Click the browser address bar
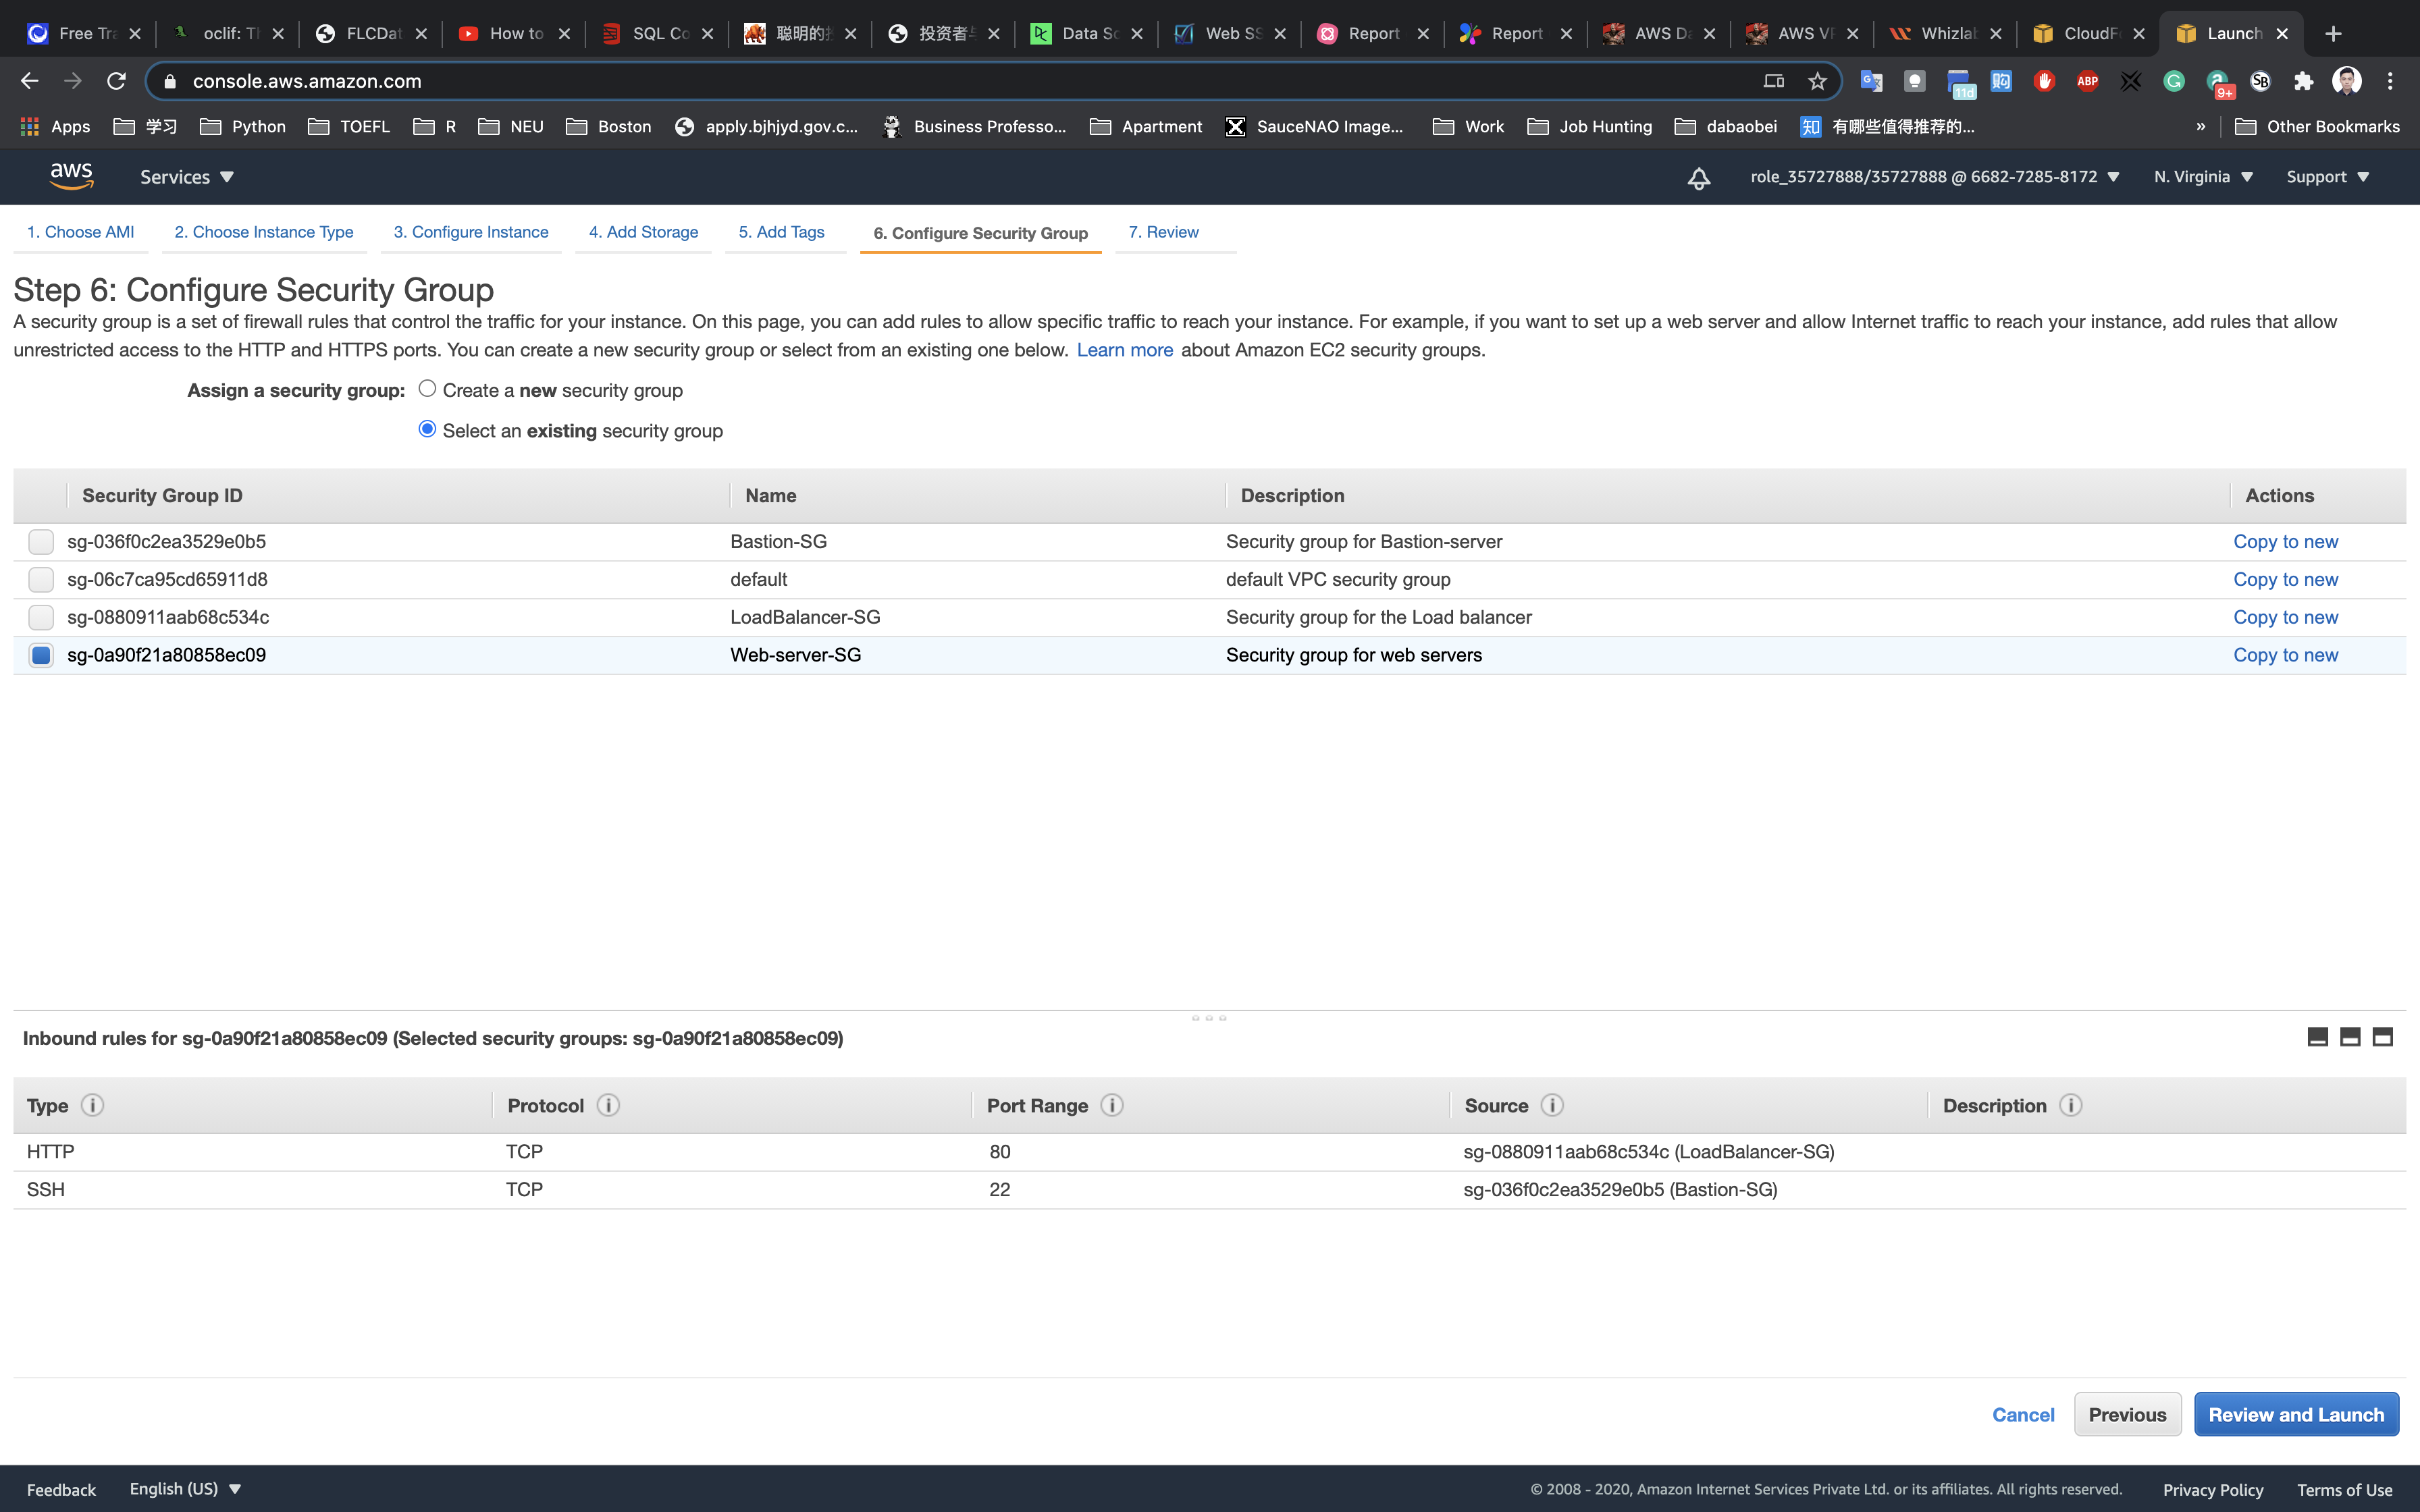 tap(960, 81)
